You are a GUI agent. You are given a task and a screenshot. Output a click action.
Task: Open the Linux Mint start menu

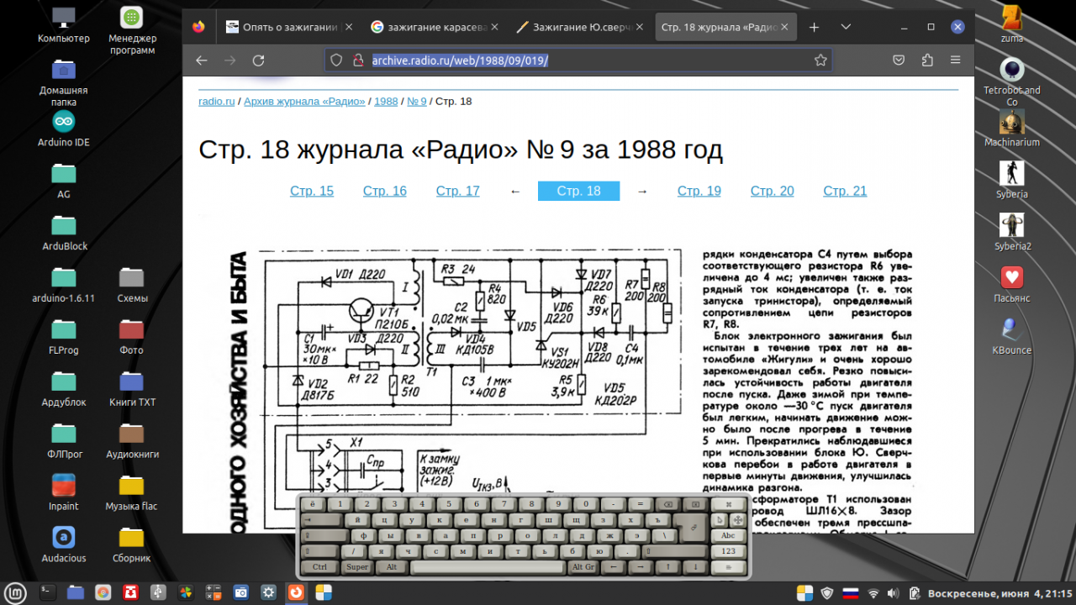(x=16, y=592)
